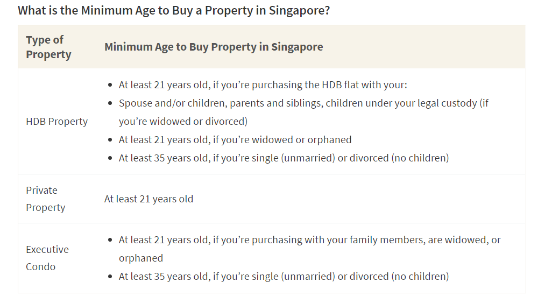
Task: Click the bullet before "Spouse and/or children"
Action: tap(110, 103)
